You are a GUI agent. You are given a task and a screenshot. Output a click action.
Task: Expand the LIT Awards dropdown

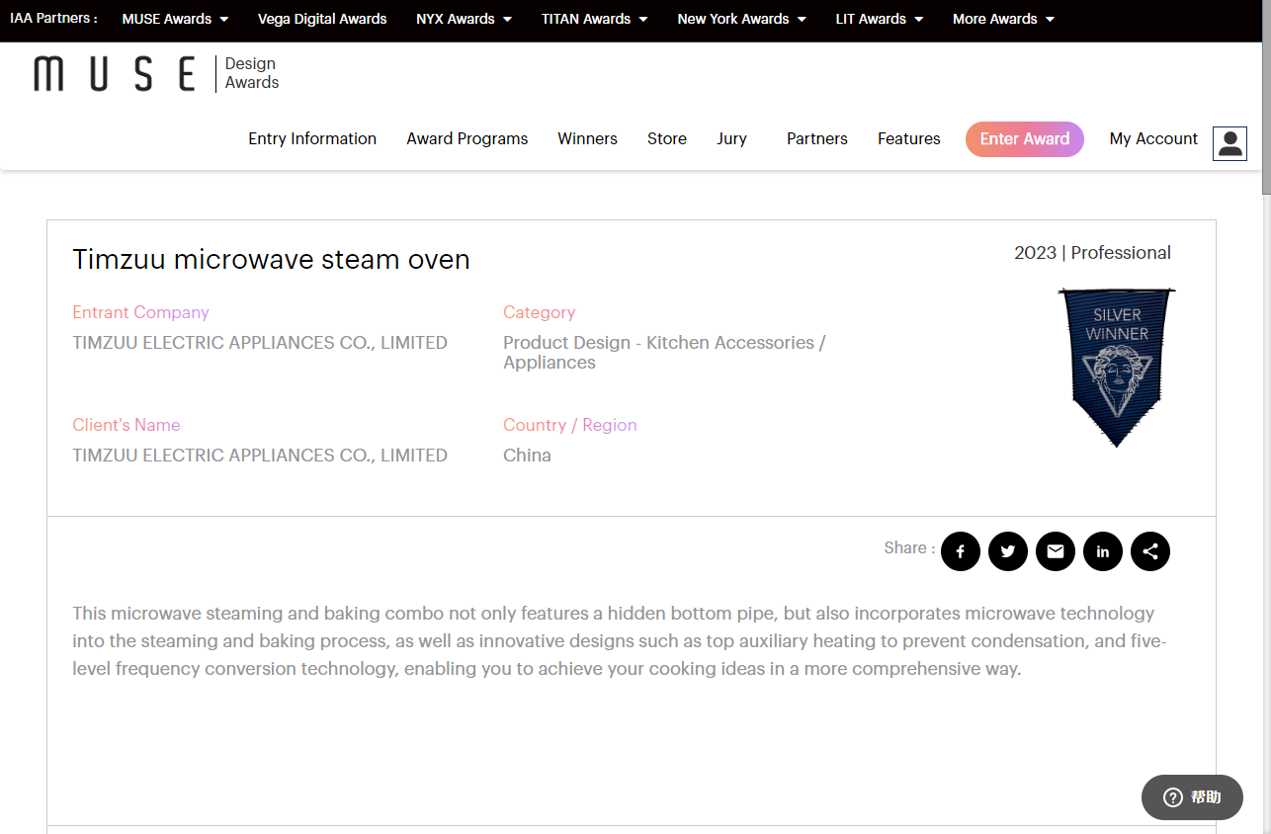click(x=880, y=19)
